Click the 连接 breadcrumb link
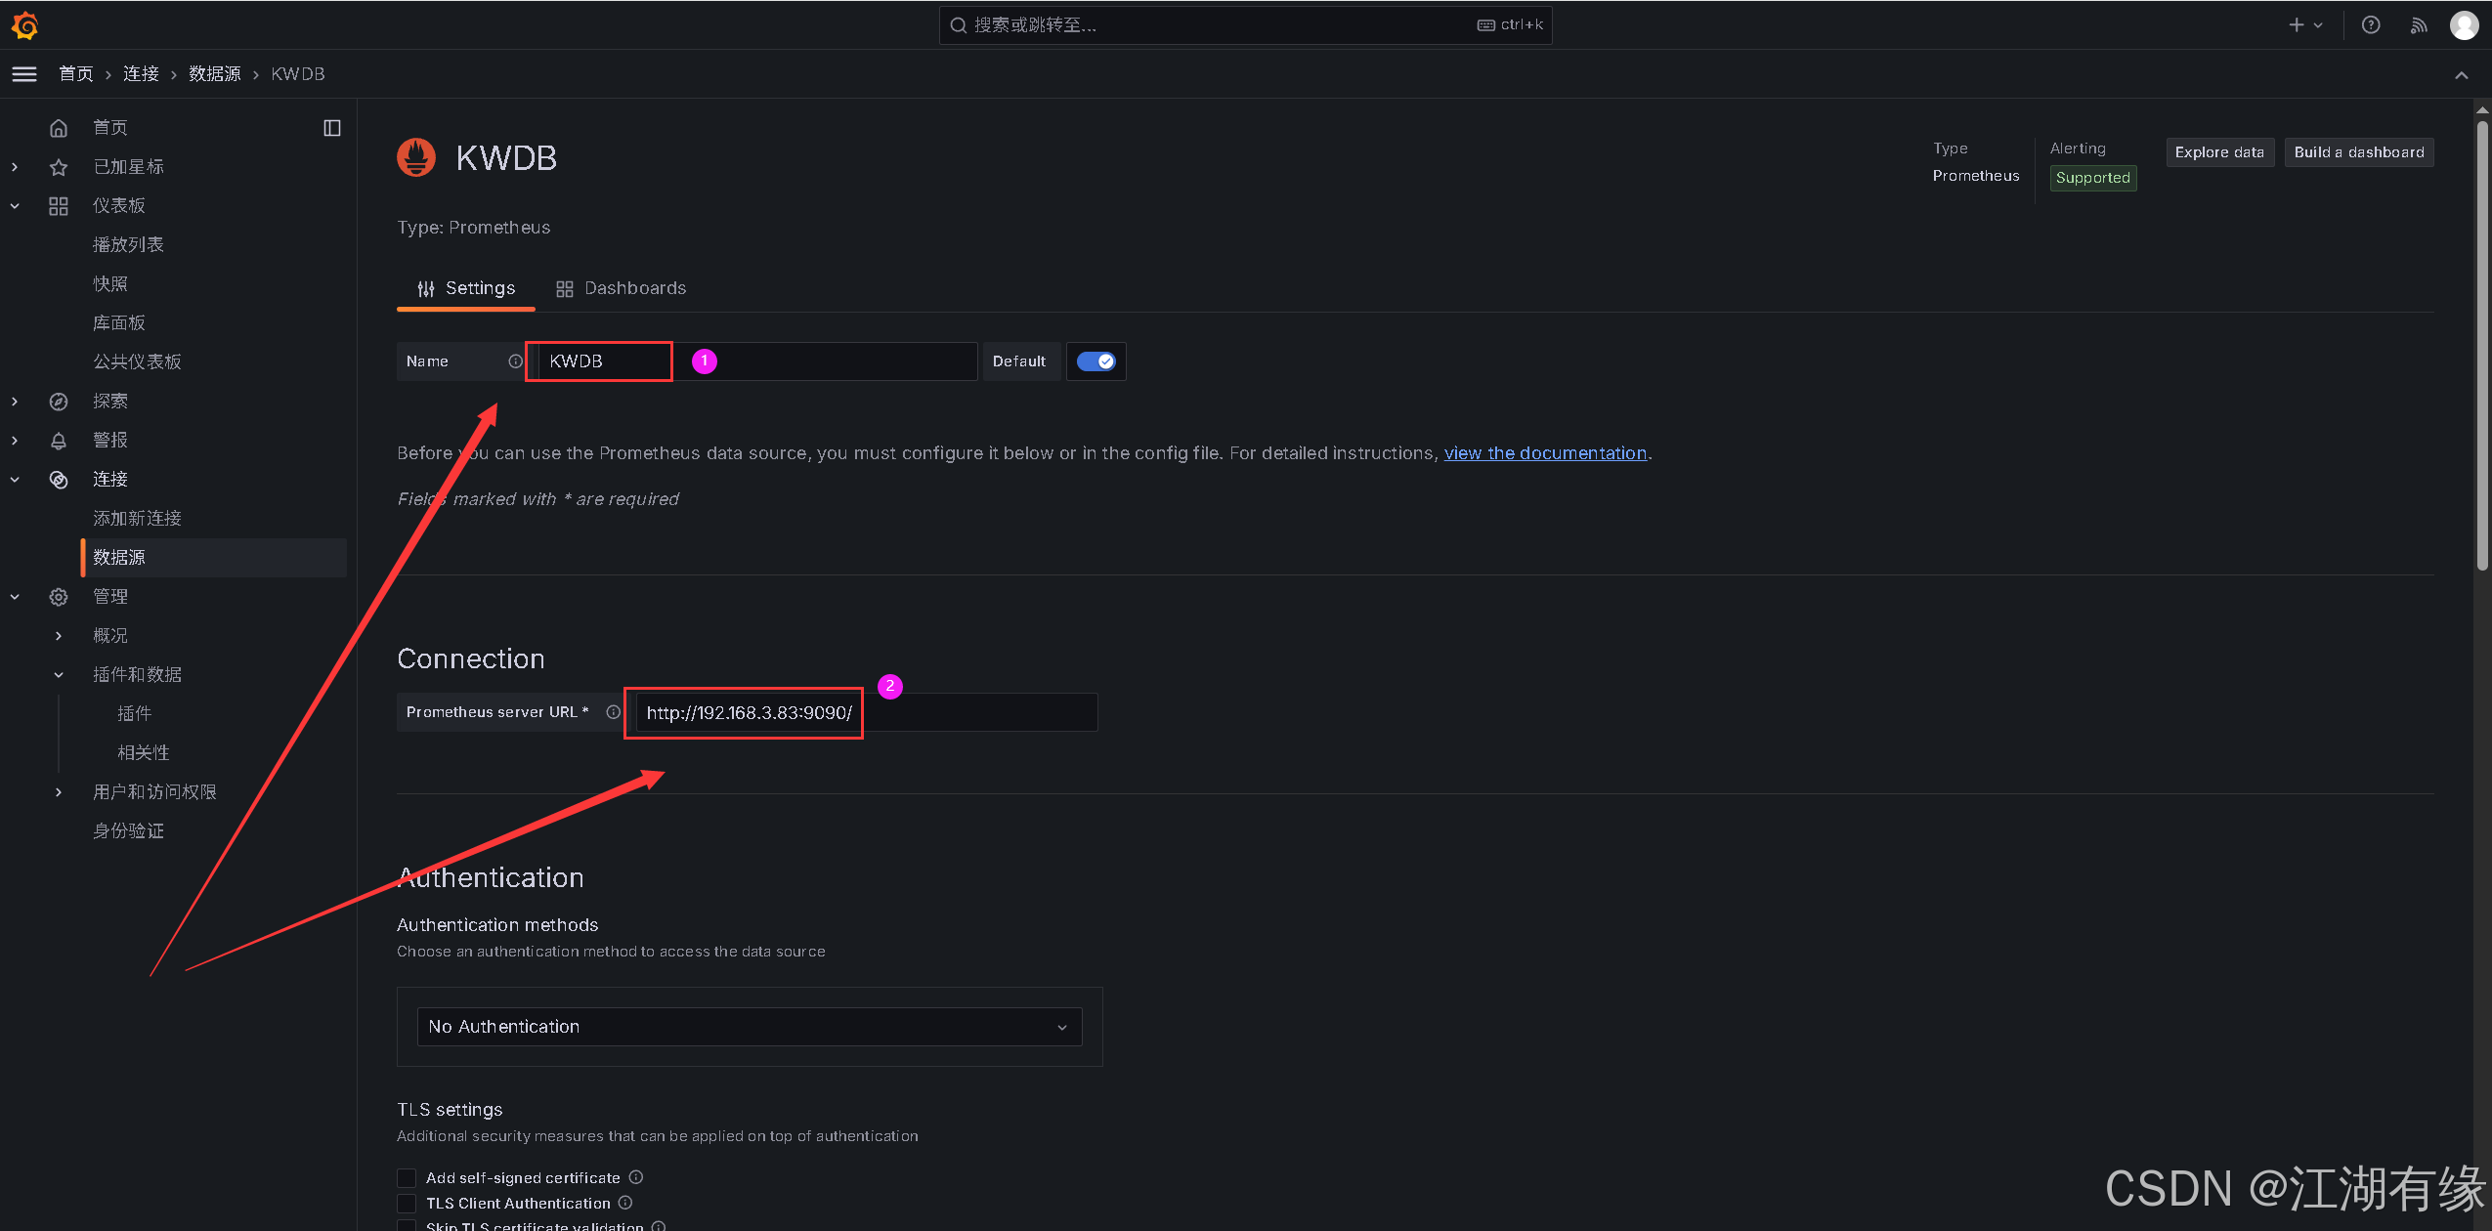 tap(141, 74)
